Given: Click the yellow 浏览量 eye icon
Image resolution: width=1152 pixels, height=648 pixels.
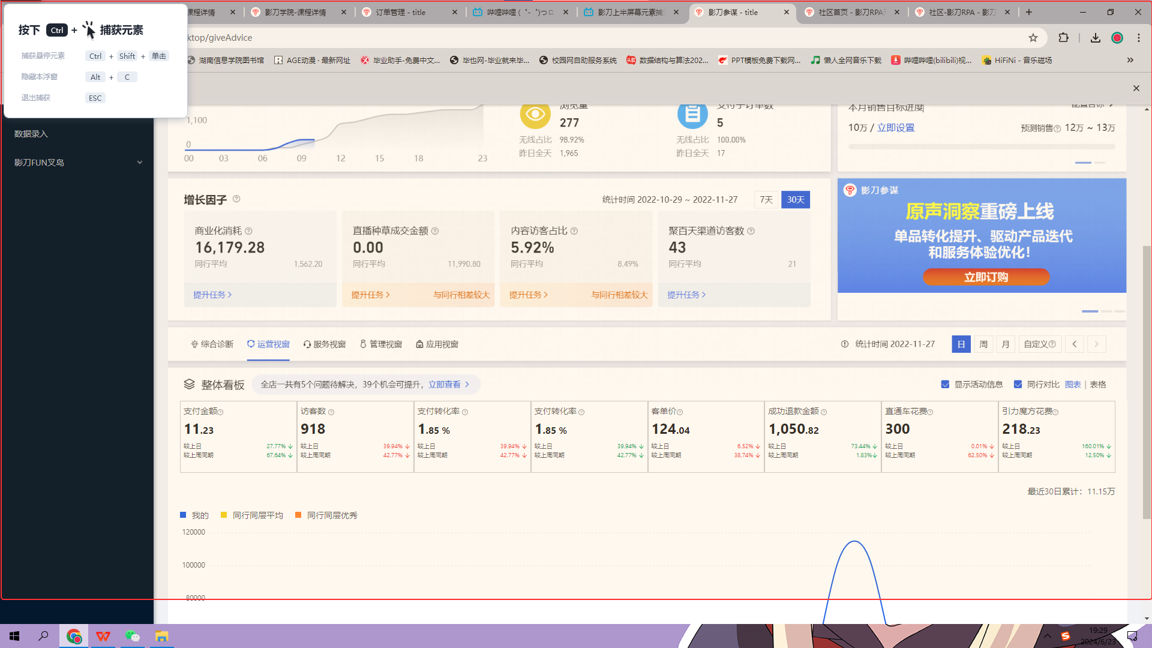Looking at the screenshot, I should tap(535, 114).
